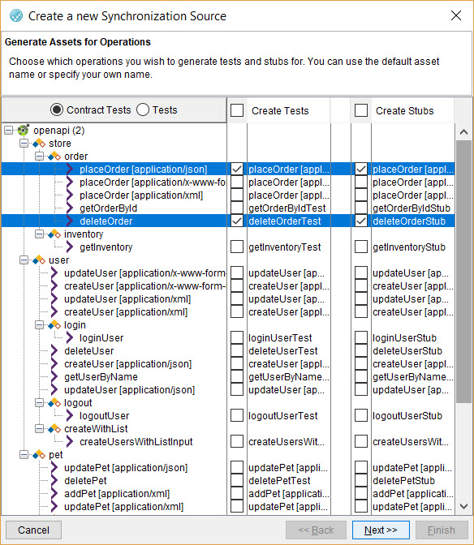The image size is (474, 545).
Task: Click the store group diamond icon
Action: [39, 144]
